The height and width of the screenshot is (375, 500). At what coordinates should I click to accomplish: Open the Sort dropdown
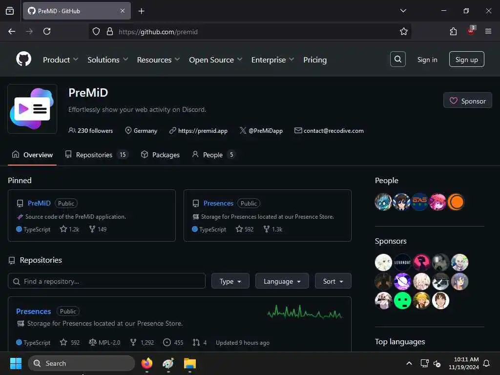[x=333, y=281]
